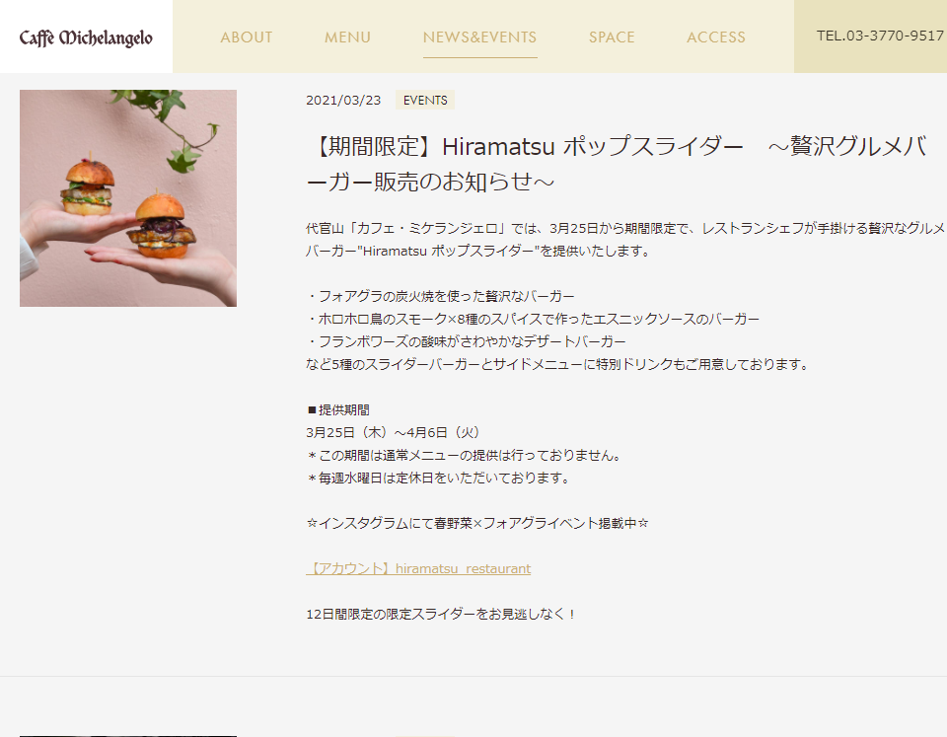
Task: Click the 3月25日(木)～4月6日(火) date line
Action: click(394, 432)
